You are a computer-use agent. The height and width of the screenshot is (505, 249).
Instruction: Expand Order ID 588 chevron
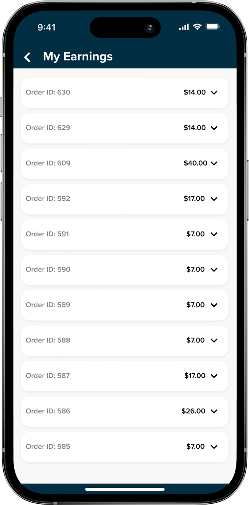pyautogui.click(x=214, y=341)
